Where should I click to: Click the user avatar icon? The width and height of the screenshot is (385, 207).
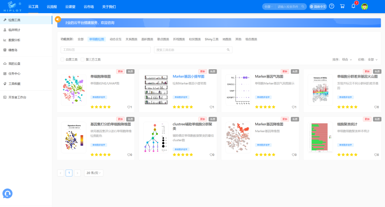[x=364, y=6]
